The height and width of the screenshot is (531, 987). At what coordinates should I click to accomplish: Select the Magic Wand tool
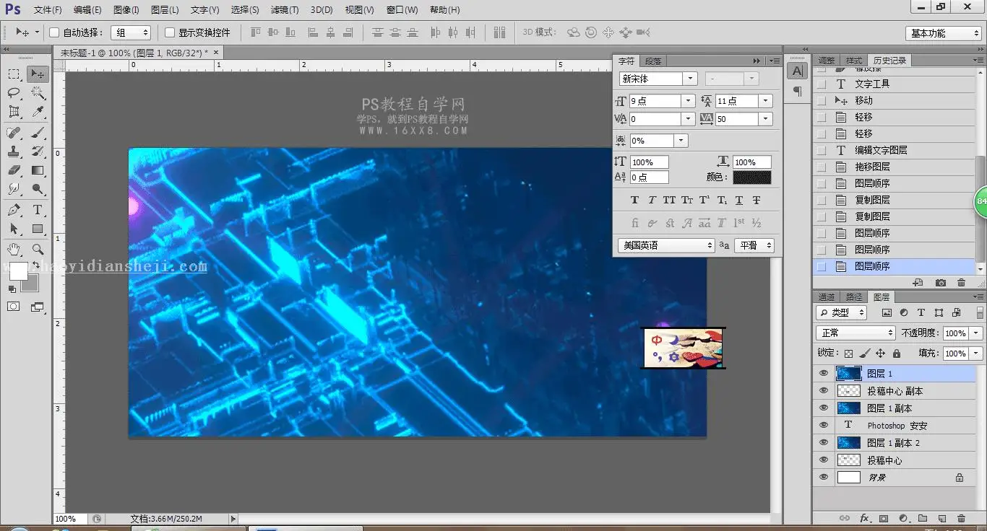tap(38, 93)
